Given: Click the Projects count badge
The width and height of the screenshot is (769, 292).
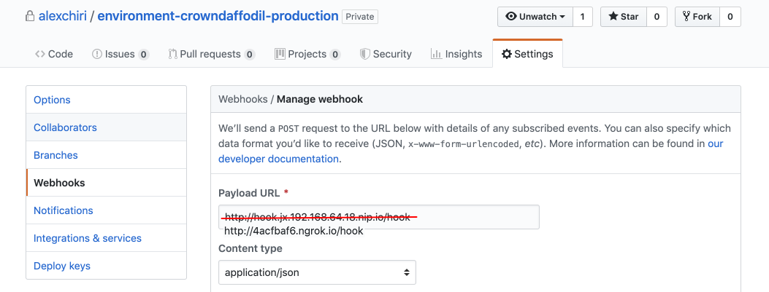Looking at the screenshot, I should coord(335,55).
